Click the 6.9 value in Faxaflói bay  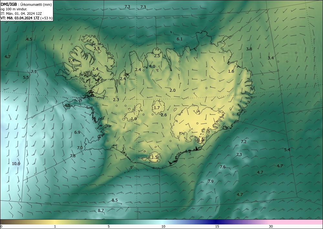[x=77, y=132]
